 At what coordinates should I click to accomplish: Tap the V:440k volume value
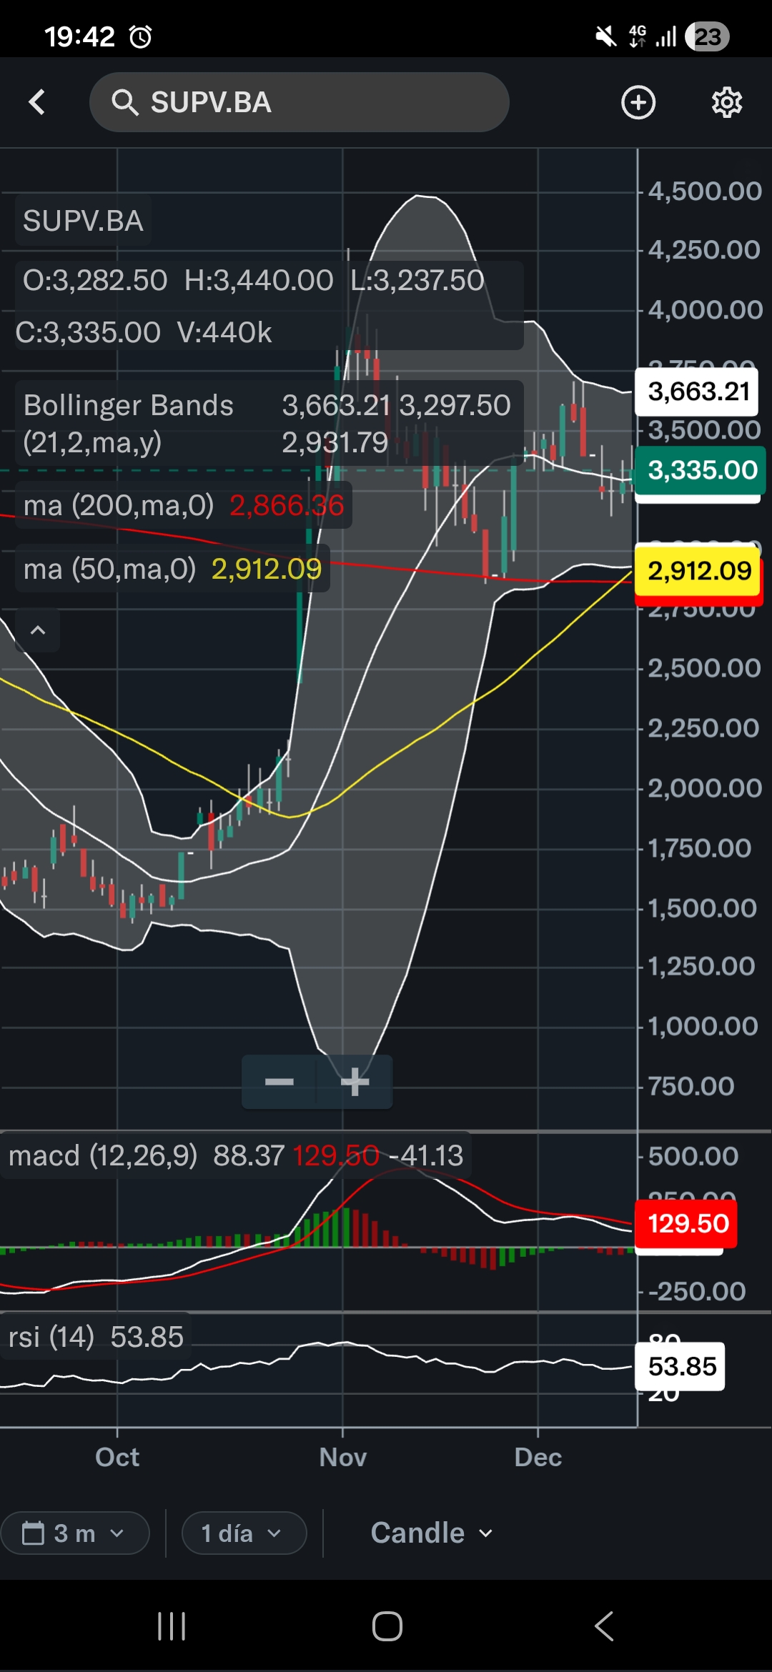click(x=224, y=332)
